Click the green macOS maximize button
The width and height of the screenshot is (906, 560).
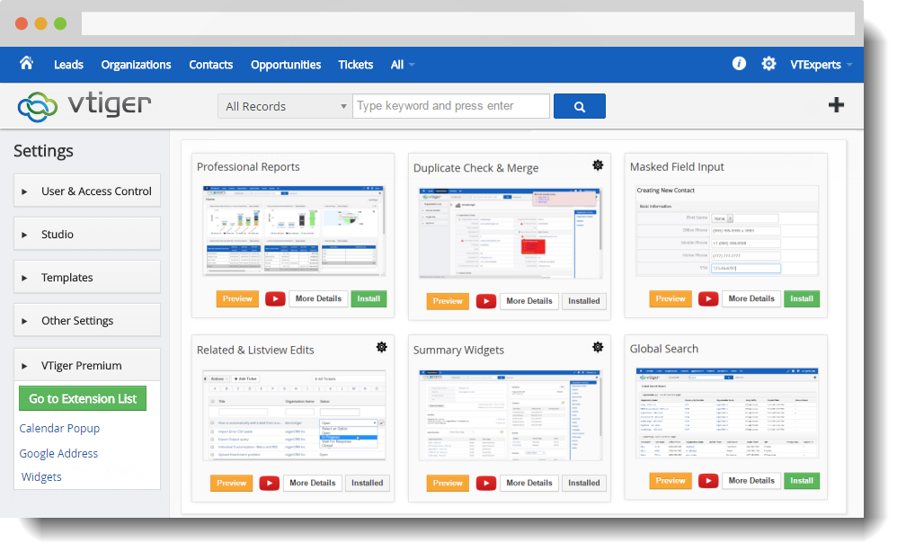click(x=60, y=23)
